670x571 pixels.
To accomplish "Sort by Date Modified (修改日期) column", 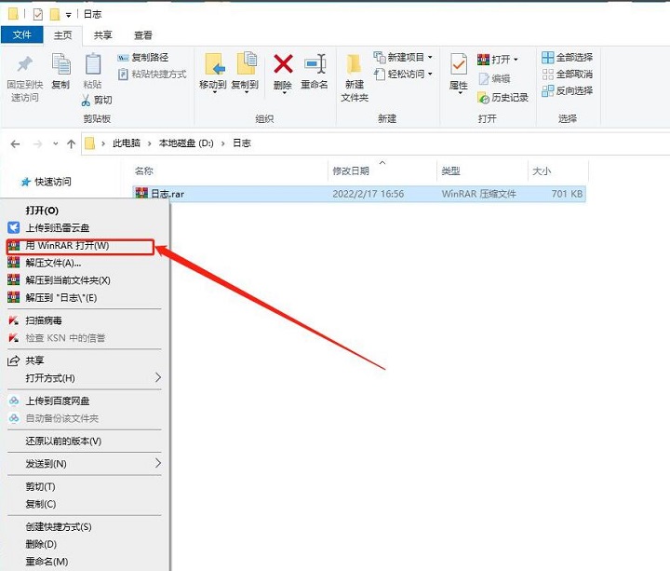I will (x=382, y=171).
